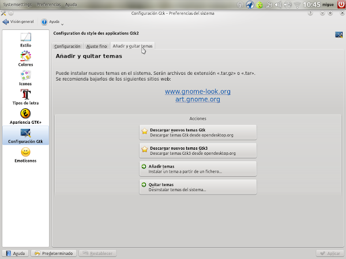346x259 pixels.
Task: Click Descargar nuevos temas Gtk3 button
Action: [198, 151]
